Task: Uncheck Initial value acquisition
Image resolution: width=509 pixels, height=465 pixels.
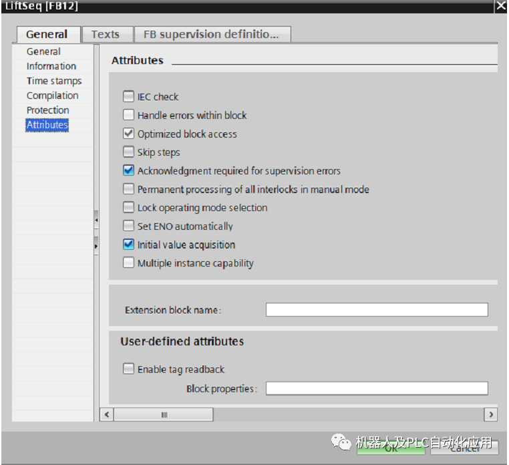Action: tap(128, 244)
